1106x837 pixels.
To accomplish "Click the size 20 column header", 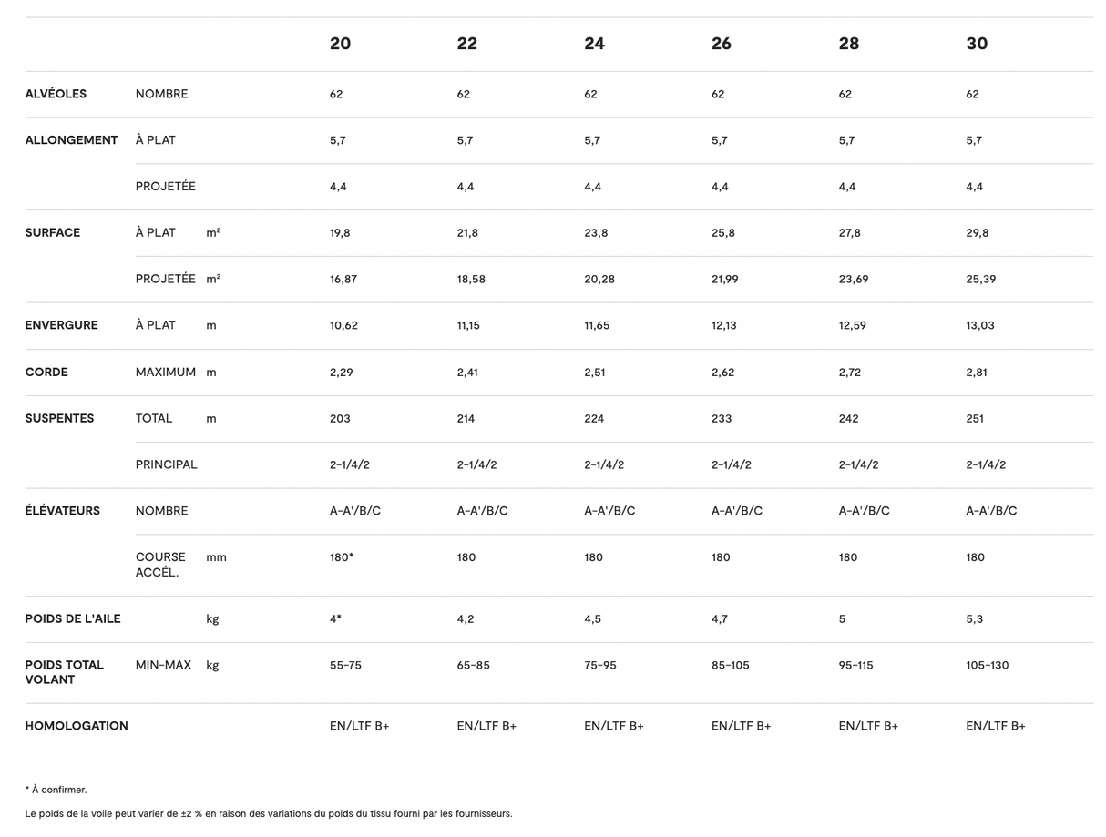I will click(340, 44).
